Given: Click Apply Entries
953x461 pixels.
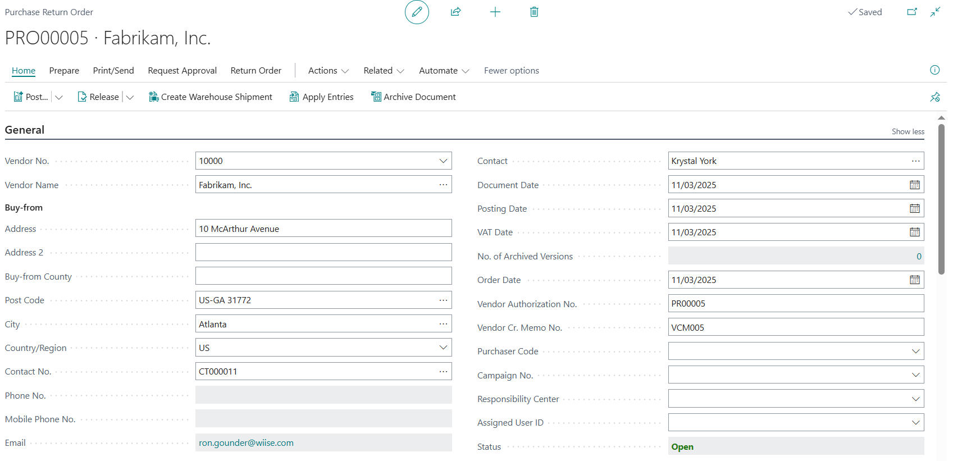Looking at the screenshot, I should (321, 97).
